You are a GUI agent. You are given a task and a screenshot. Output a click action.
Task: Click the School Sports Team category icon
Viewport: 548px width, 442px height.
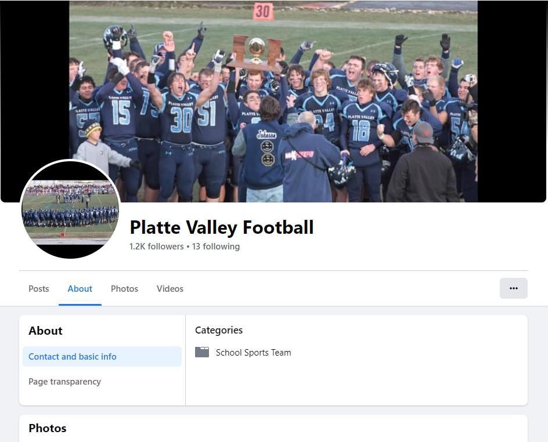pyautogui.click(x=202, y=352)
